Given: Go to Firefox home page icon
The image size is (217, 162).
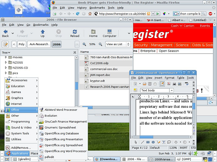Looking at the screenshot, I should click(x=90, y=14).
